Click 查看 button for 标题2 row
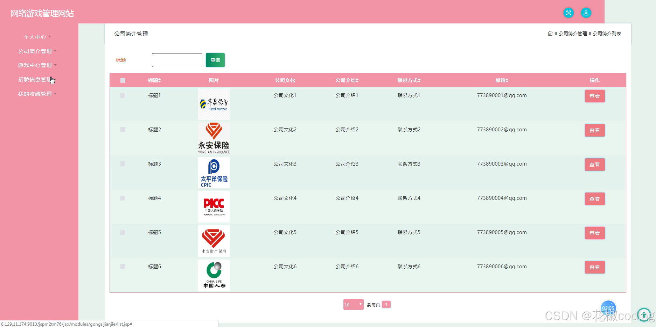This screenshot has height=327, width=656. pos(594,130)
